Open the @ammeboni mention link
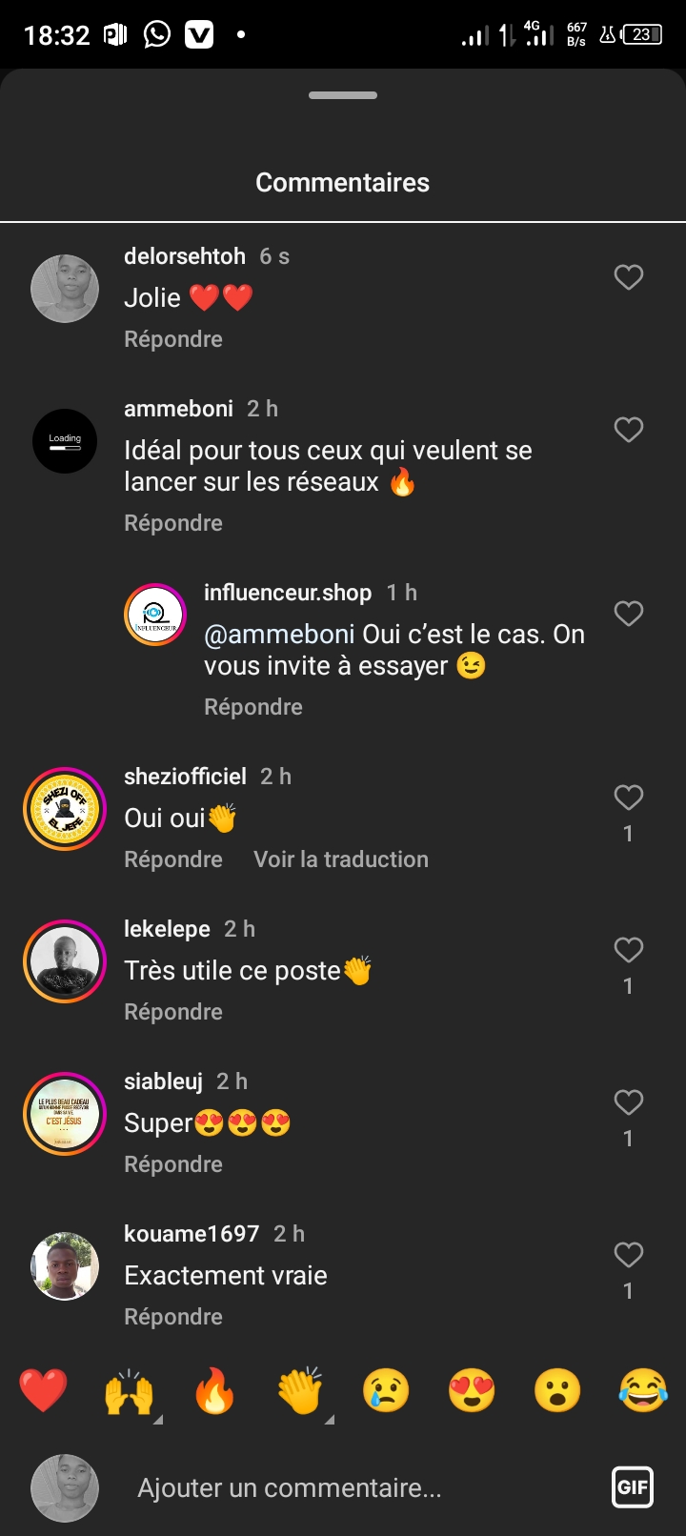Viewport: 686px width, 1536px height. [279, 635]
